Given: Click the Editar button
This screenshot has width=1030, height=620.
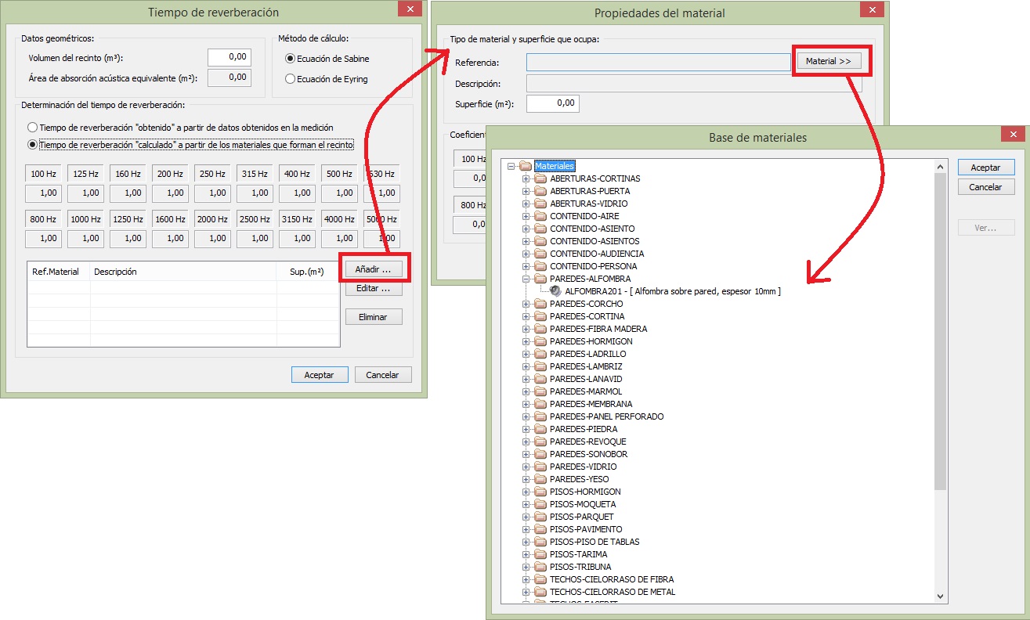Looking at the screenshot, I should 374,288.
